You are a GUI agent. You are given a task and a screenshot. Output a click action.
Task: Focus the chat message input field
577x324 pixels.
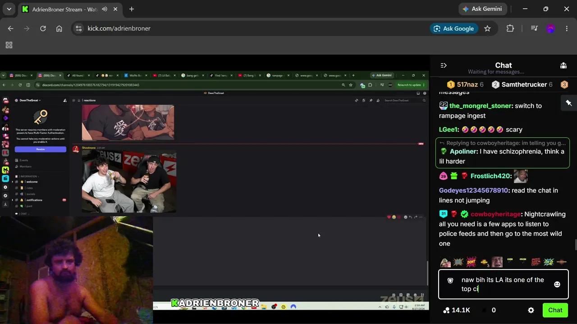click(x=503, y=284)
